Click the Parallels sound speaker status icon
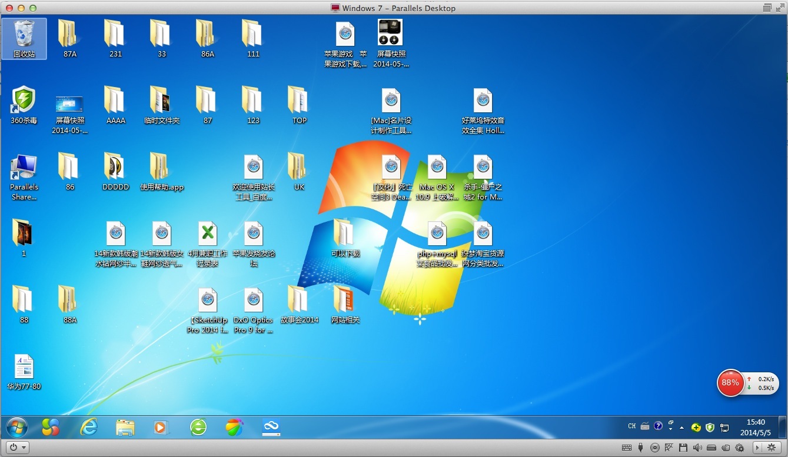The height and width of the screenshot is (457, 788). [697, 448]
